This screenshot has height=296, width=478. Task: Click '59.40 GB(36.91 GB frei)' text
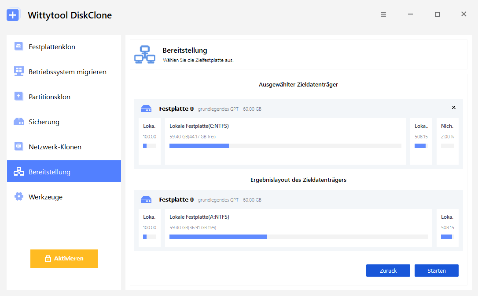tap(193, 227)
